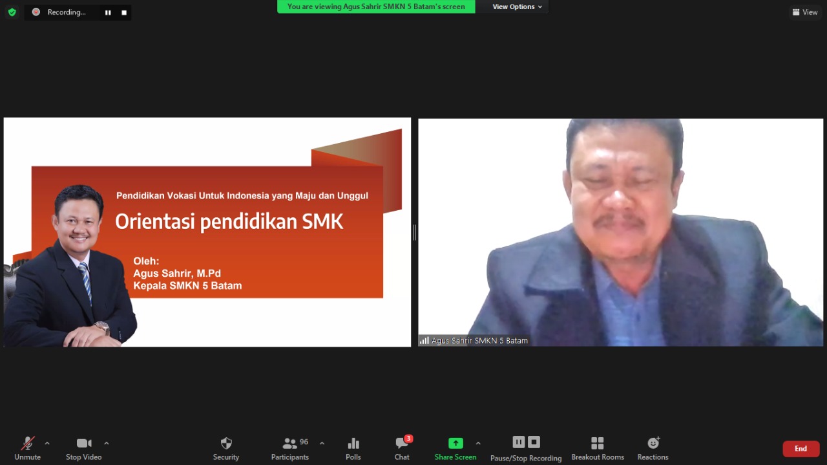Viewport: 827px width, 465px height.
Task: Expand share options arrow beside Share Screen
Action: pyautogui.click(x=478, y=443)
